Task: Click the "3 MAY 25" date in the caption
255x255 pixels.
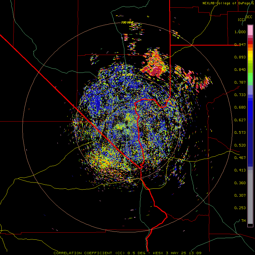Action: click(176, 253)
